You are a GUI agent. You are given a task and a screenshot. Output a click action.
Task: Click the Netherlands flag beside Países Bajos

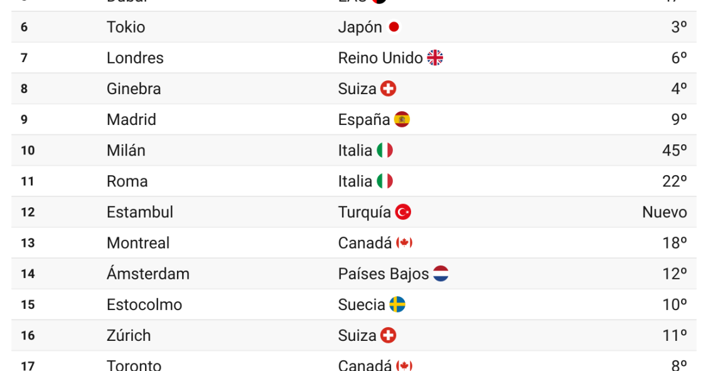pyautogui.click(x=441, y=274)
